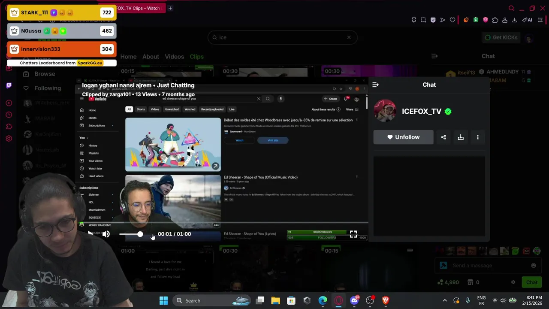Open a new browser tab with the plus
The height and width of the screenshot is (309, 549).
tap(170, 8)
